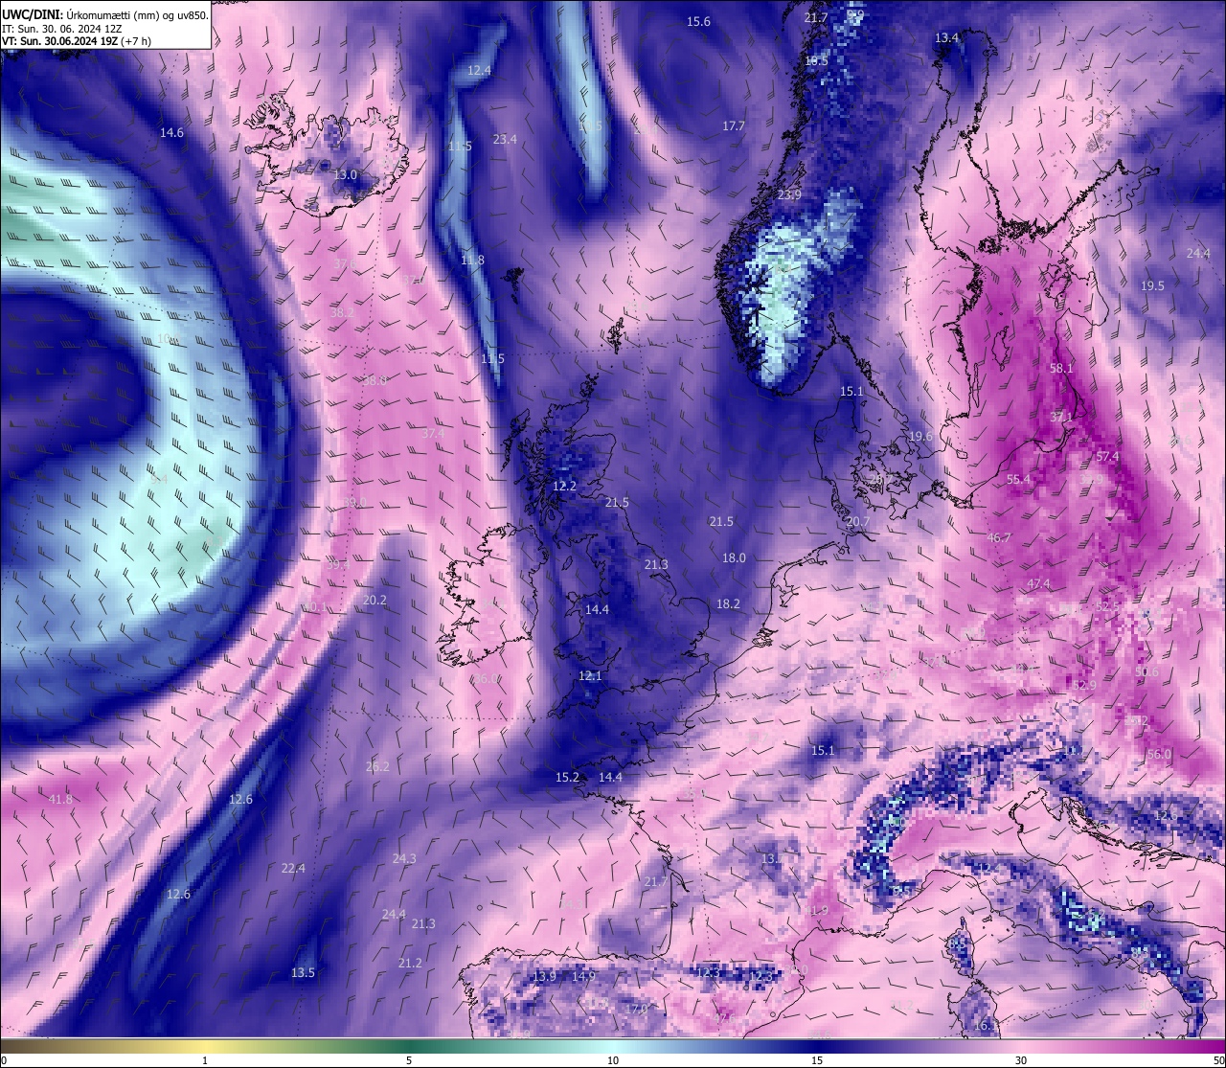Viewport: 1226px width, 1068px height.
Task: Click the 'VT: Sun. 30.06.2024 19Z (+7 h)' line
Action: tap(76, 42)
